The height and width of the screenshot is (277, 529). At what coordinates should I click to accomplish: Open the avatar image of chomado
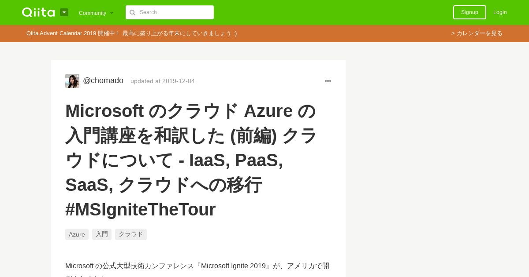72,81
